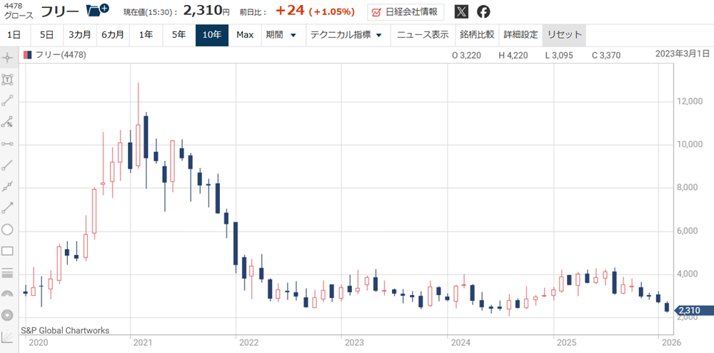
Task: Toggle the ニュース表示 news display
Action: 423,35
